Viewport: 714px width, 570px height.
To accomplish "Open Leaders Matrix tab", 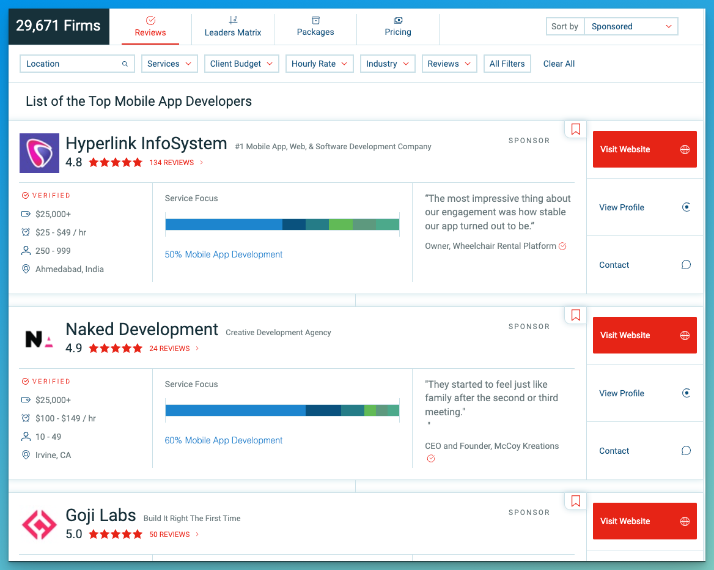I will [233, 27].
